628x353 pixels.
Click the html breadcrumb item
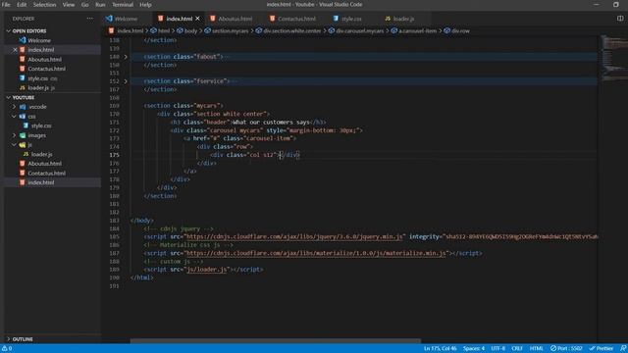pyautogui.click(x=164, y=30)
